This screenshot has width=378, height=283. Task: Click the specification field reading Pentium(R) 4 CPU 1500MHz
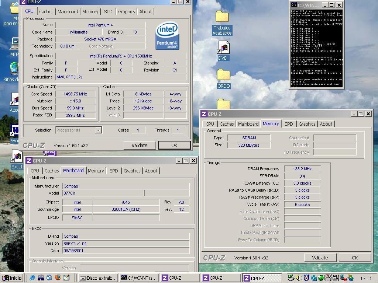pos(121,56)
